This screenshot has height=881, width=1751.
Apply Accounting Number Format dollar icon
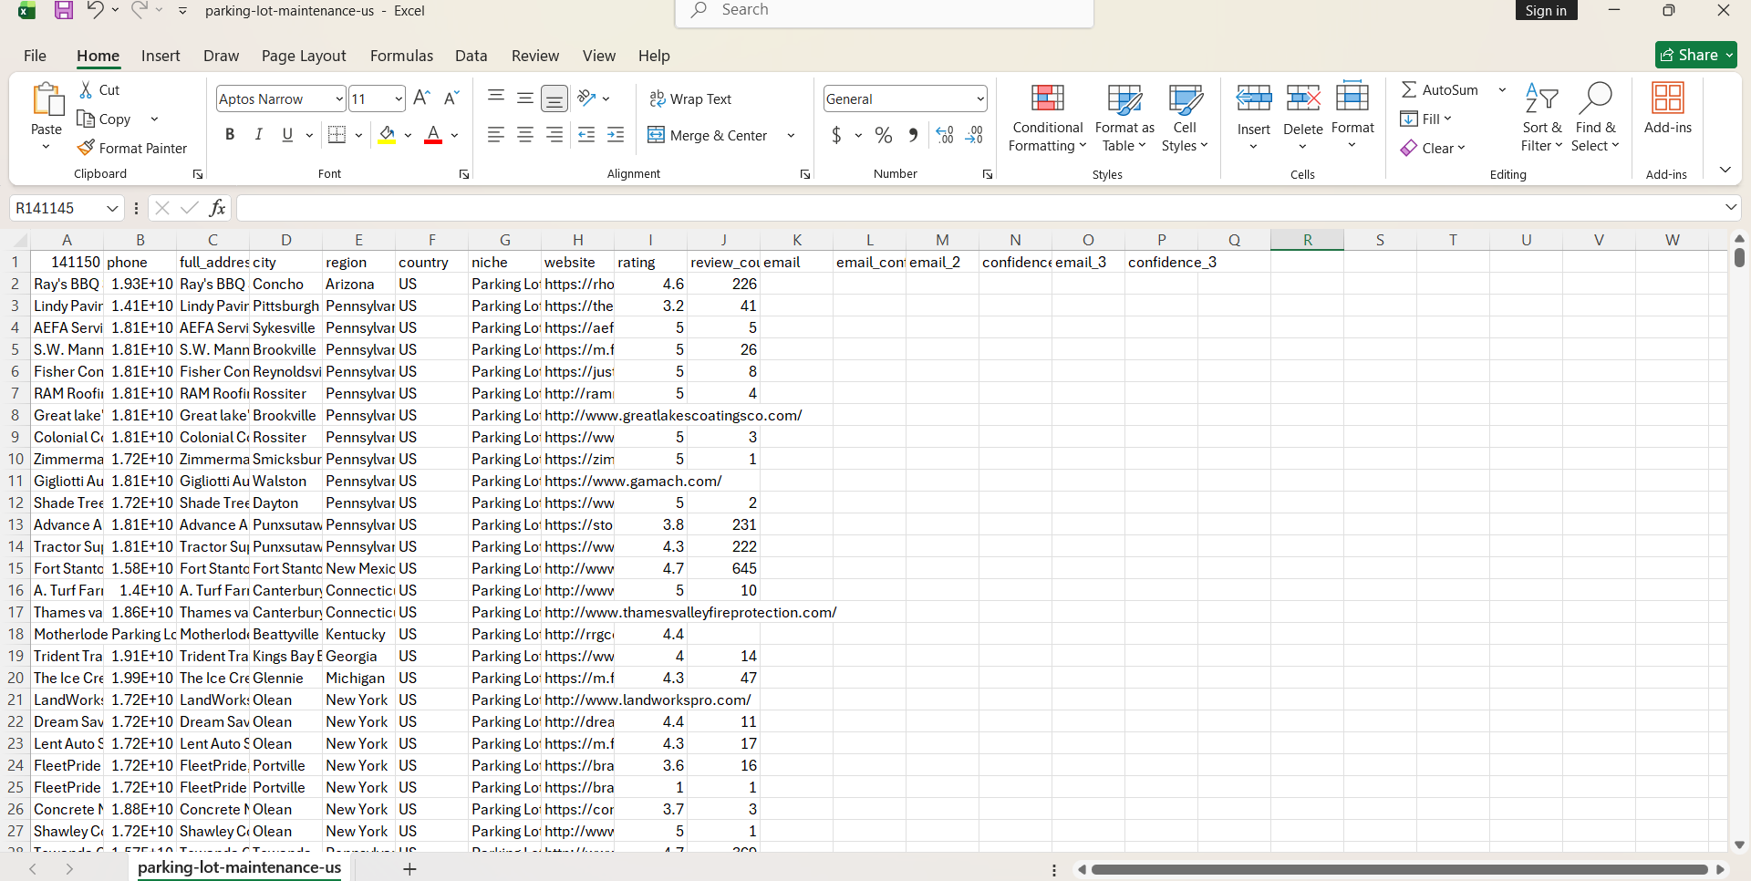(x=836, y=135)
